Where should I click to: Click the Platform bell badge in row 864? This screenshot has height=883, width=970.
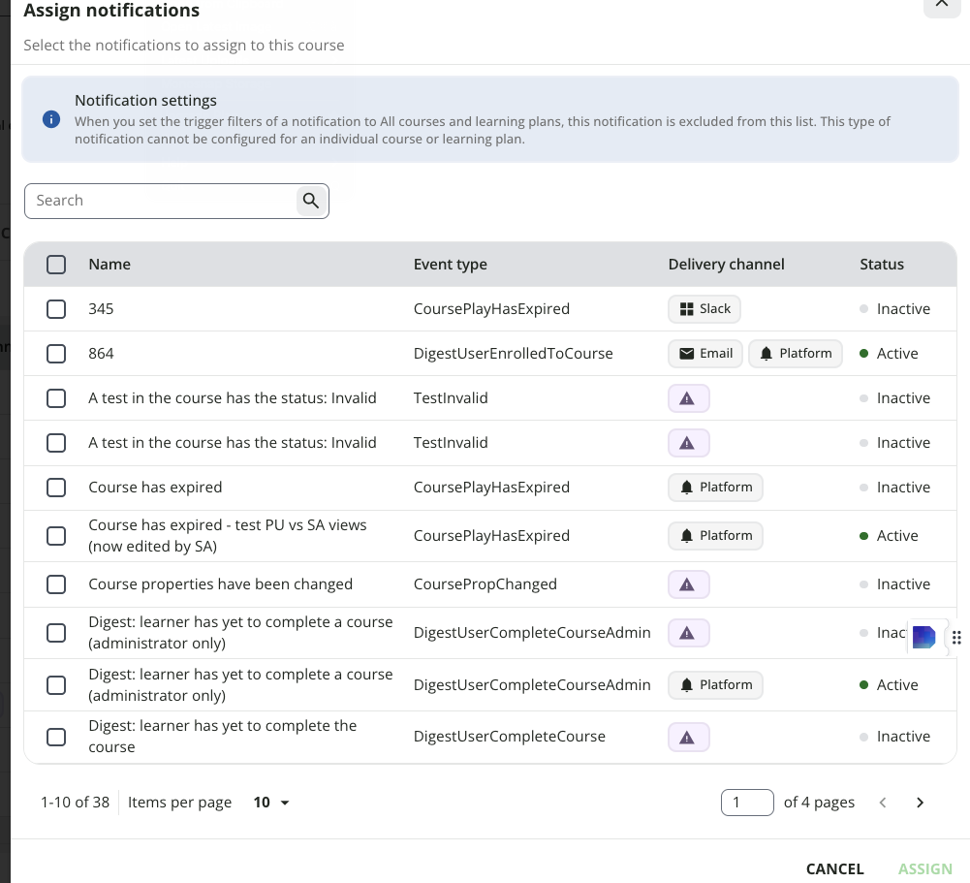point(795,354)
